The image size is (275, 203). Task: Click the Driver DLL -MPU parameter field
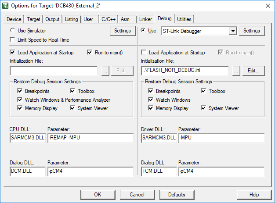tap(221, 138)
